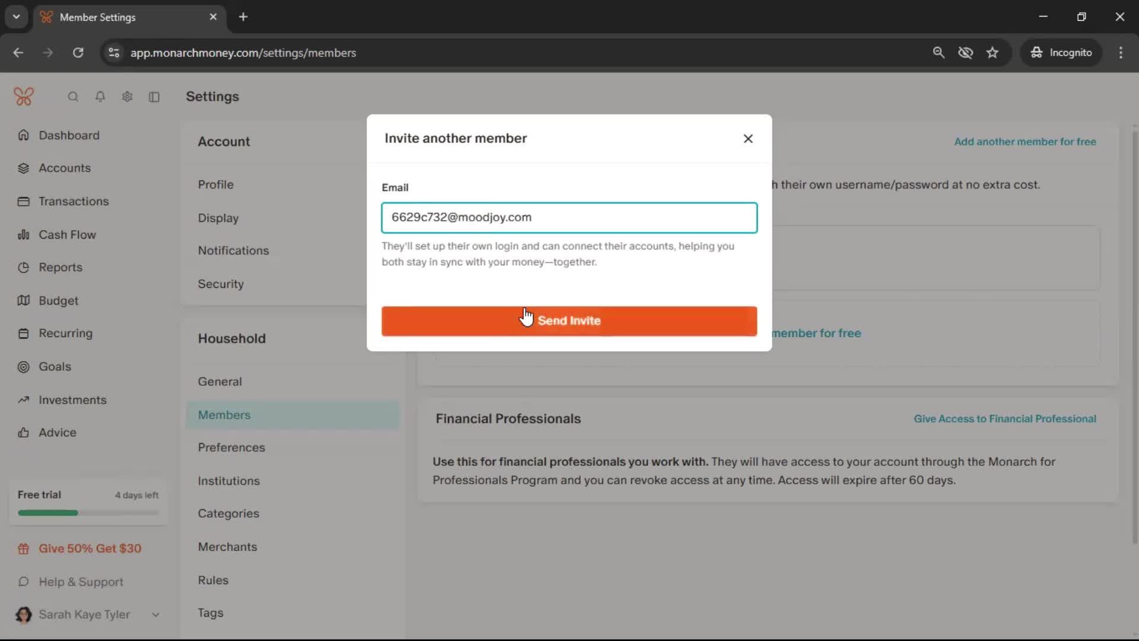Click Give Access to Financial Professional link

(1004, 419)
